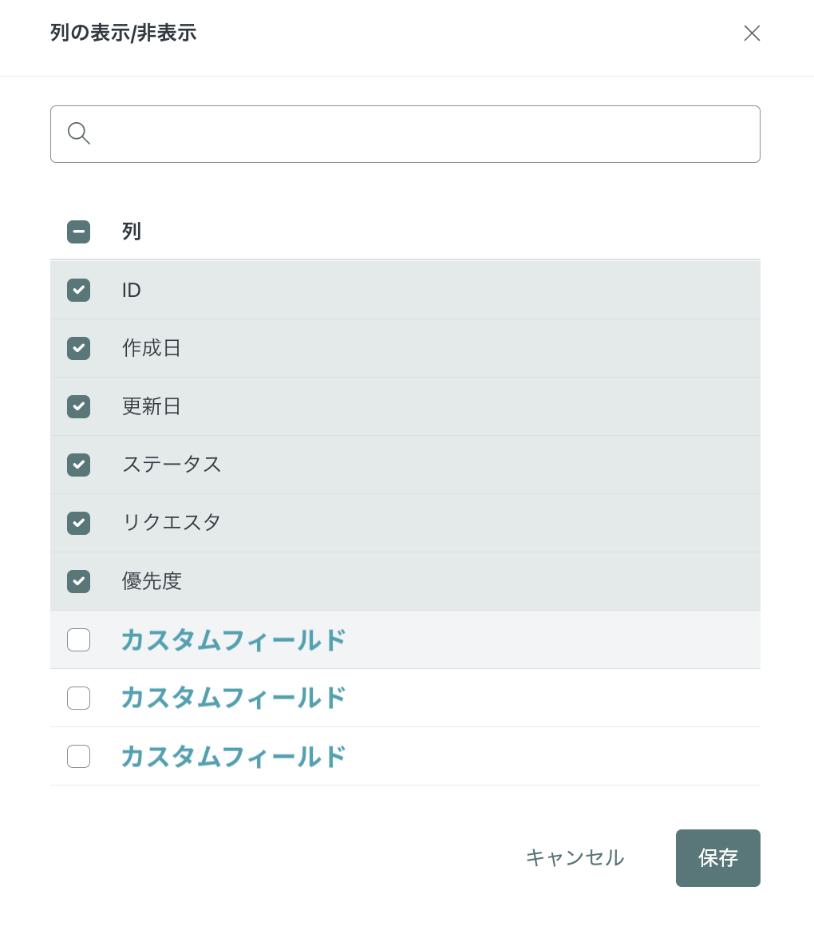Check the second カスタムフィールド checkbox
814x930 pixels.
tap(79, 698)
